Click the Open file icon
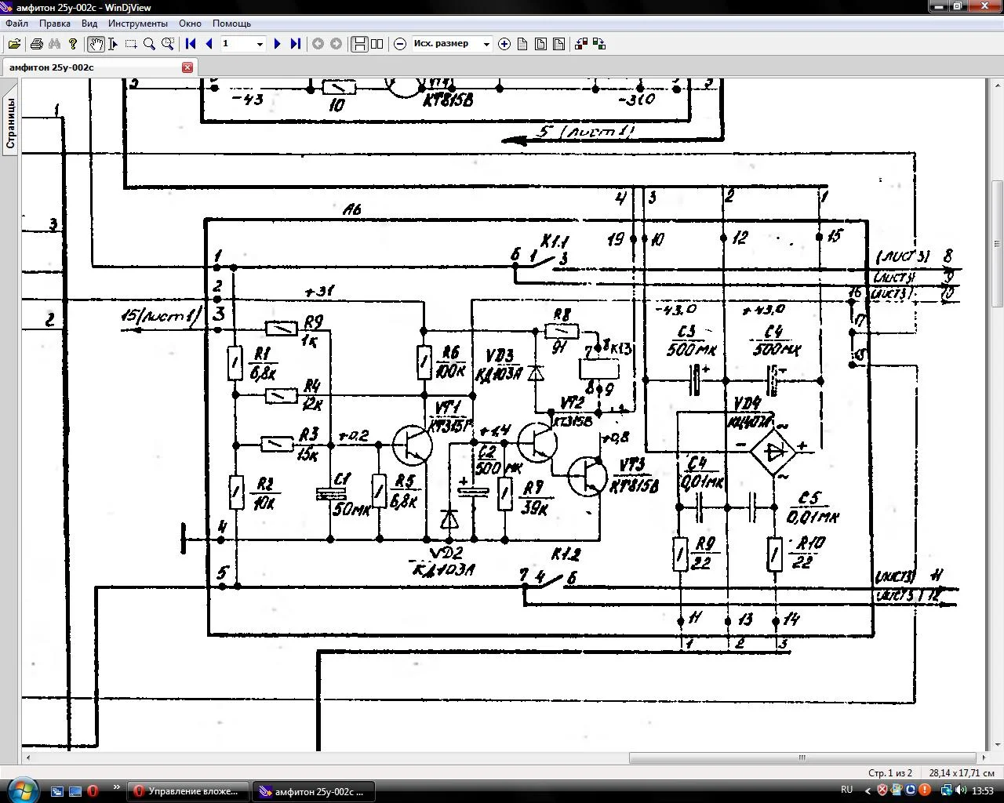The image size is (1004, 803). (x=14, y=44)
